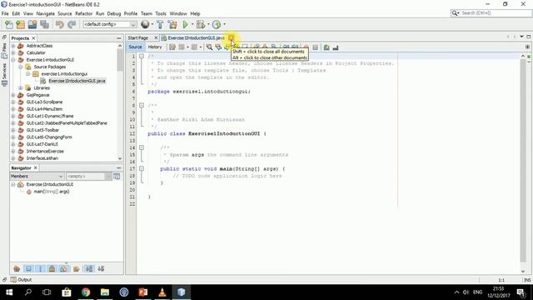The width and height of the screenshot is (533, 300).
Task: Expand the Libraries node
Action: coord(21,87)
